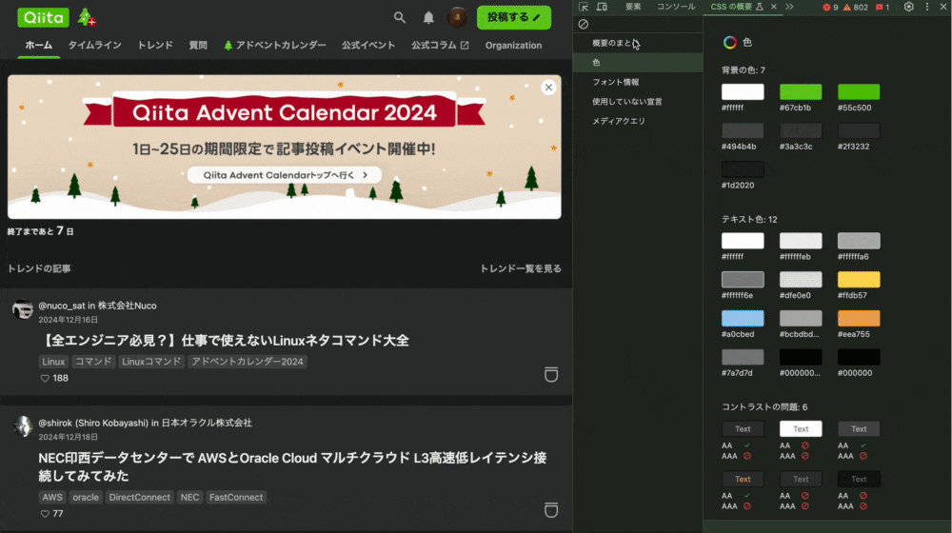Stock the NEC印西データセンター article
952x533 pixels.
click(550, 510)
